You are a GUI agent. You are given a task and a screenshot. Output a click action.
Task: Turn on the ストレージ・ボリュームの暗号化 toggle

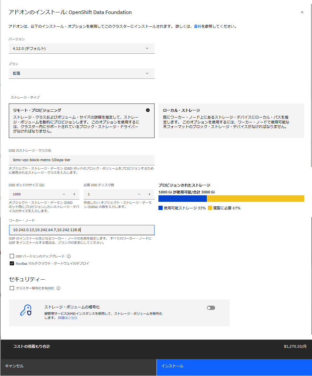point(211,307)
